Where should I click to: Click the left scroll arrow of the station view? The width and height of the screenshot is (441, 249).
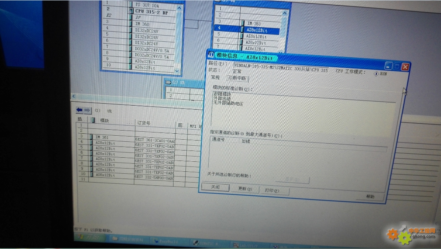point(74,96)
